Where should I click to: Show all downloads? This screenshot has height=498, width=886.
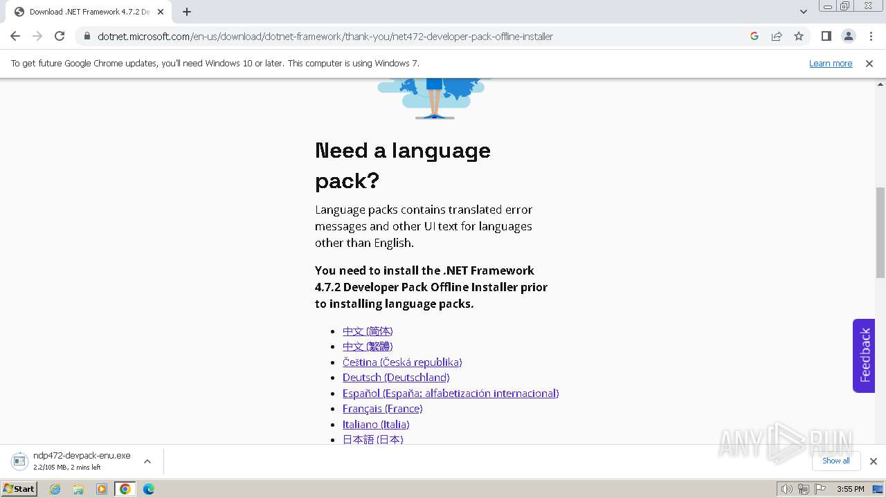tap(836, 461)
